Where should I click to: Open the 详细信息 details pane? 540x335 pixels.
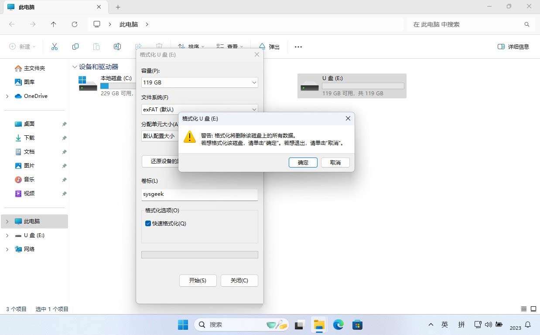point(513,47)
